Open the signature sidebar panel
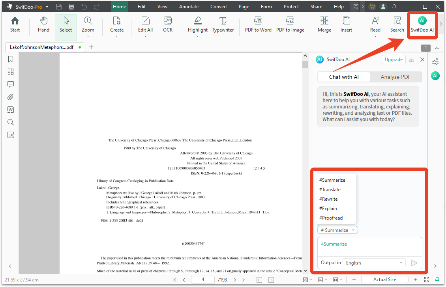 coord(11,135)
